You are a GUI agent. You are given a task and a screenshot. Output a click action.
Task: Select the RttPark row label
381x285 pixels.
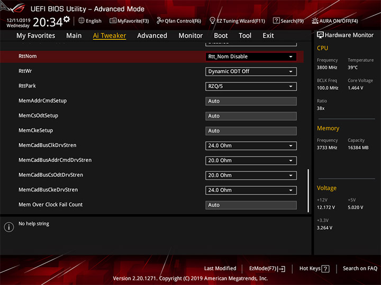(27, 86)
